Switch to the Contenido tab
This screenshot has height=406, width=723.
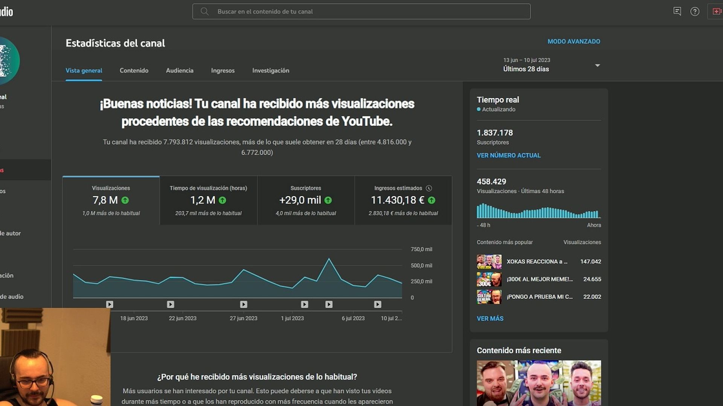coord(134,70)
